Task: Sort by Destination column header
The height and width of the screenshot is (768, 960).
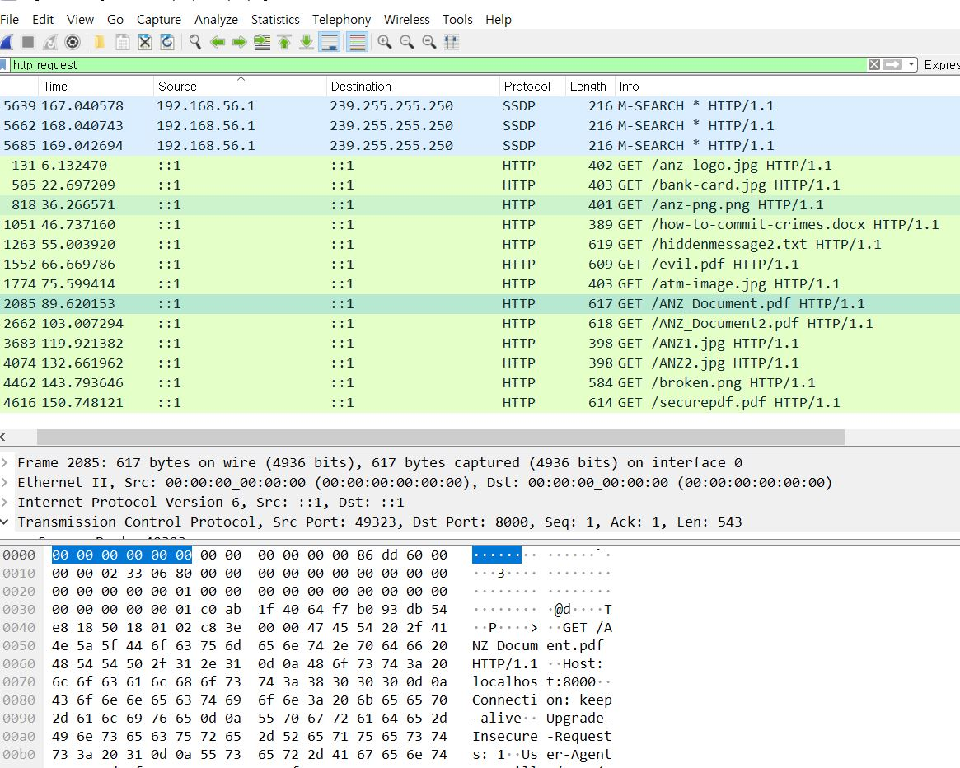Action: click(x=413, y=87)
